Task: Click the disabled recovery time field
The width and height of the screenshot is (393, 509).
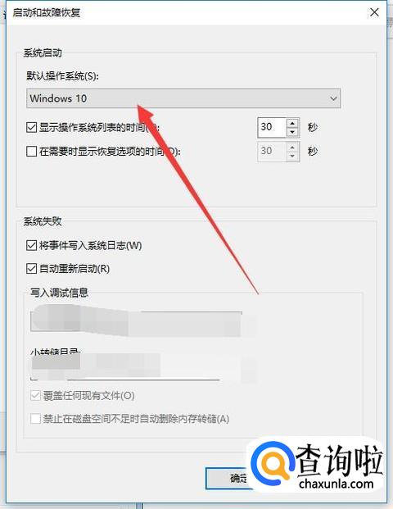Action: point(272,152)
